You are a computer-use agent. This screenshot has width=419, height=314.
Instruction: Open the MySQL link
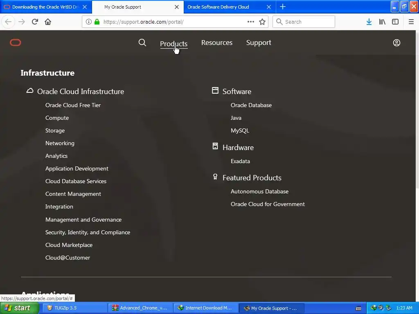point(240,130)
